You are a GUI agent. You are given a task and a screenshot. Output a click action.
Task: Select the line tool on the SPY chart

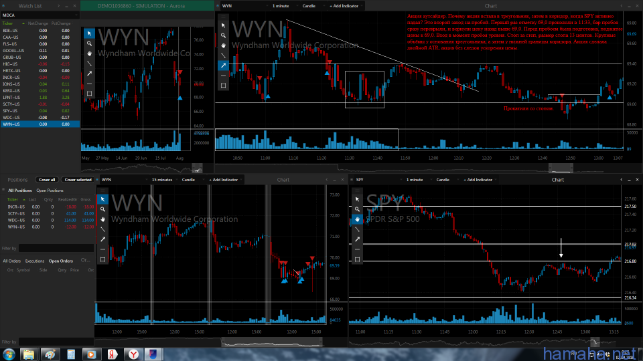pos(357,229)
